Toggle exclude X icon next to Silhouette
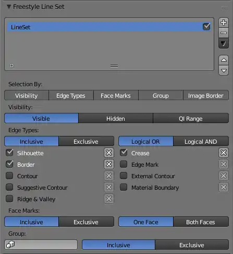The image size is (233, 254). point(109,153)
